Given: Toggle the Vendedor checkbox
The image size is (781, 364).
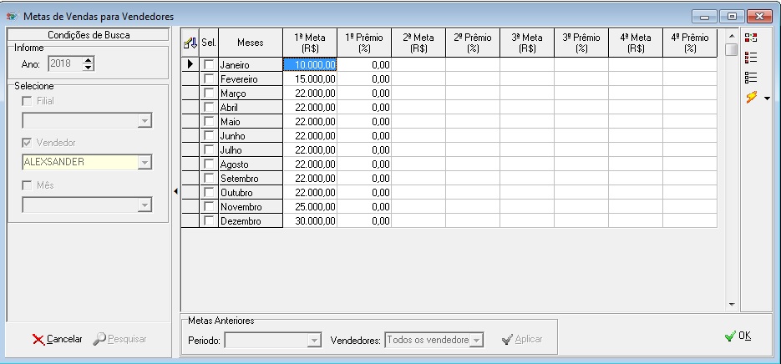Looking at the screenshot, I should point(27,143).
